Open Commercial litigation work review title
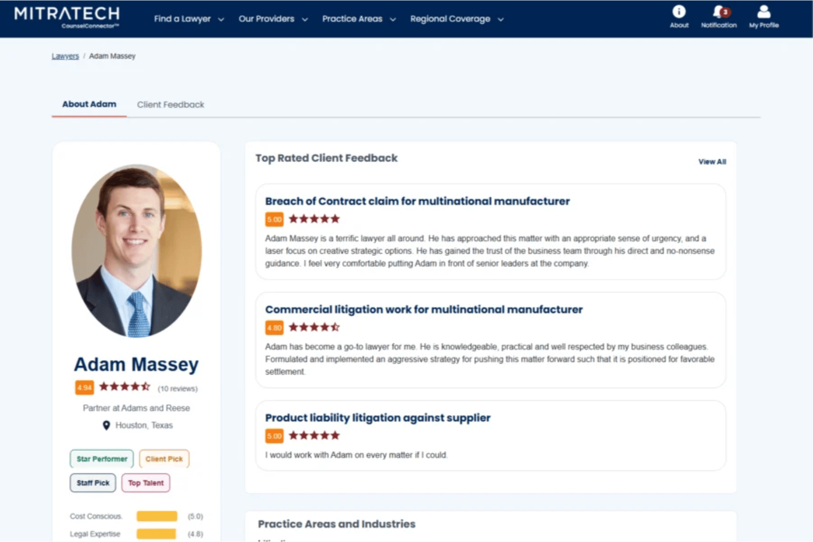The width and height of the screenshot is (813, 542). [424, 310]
